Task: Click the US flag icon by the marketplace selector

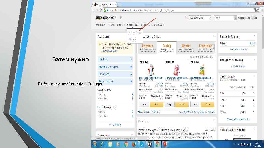Action: coord(186,18)
